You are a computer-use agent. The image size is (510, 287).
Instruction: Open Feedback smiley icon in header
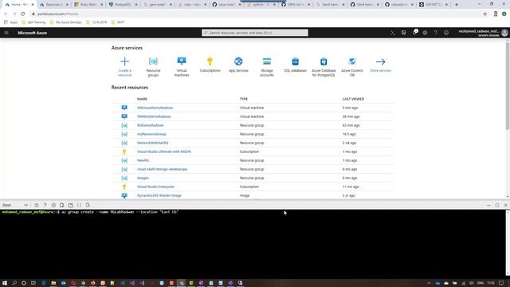tap(446, 33)
